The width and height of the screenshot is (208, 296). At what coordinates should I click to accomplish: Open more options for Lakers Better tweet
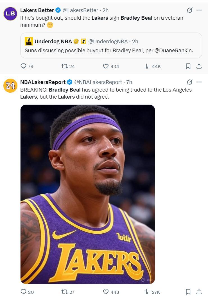point(199,10)
